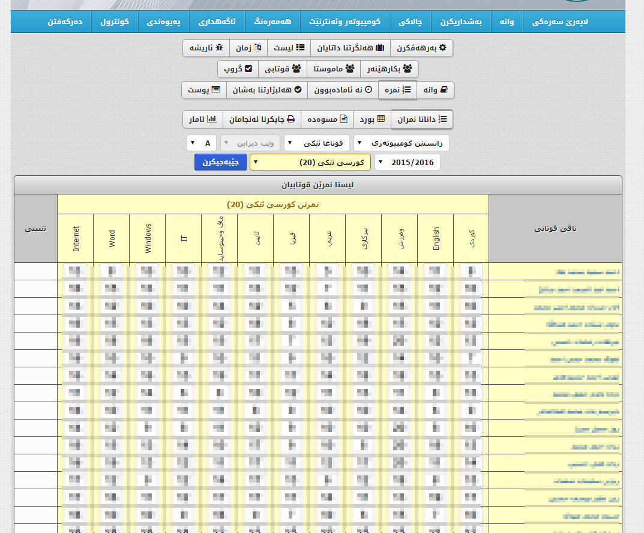Open the کونترول menu item in navigation bar

(115, 22)
